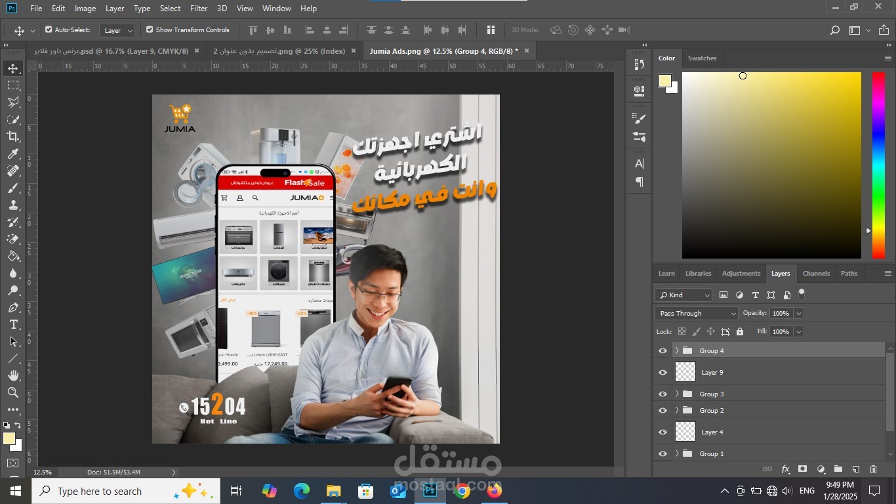Pick the Polygonal Lasso tool

pyautogui.click(x=12, y=102)
